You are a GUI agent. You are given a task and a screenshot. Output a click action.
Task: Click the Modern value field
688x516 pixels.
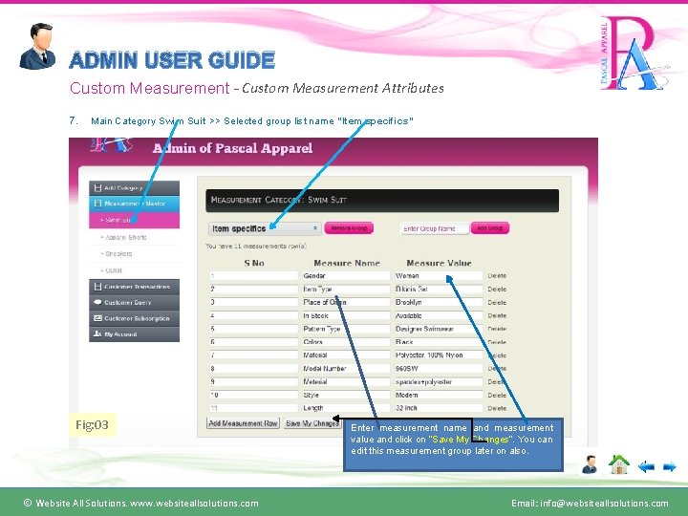(x=438, y=395)
